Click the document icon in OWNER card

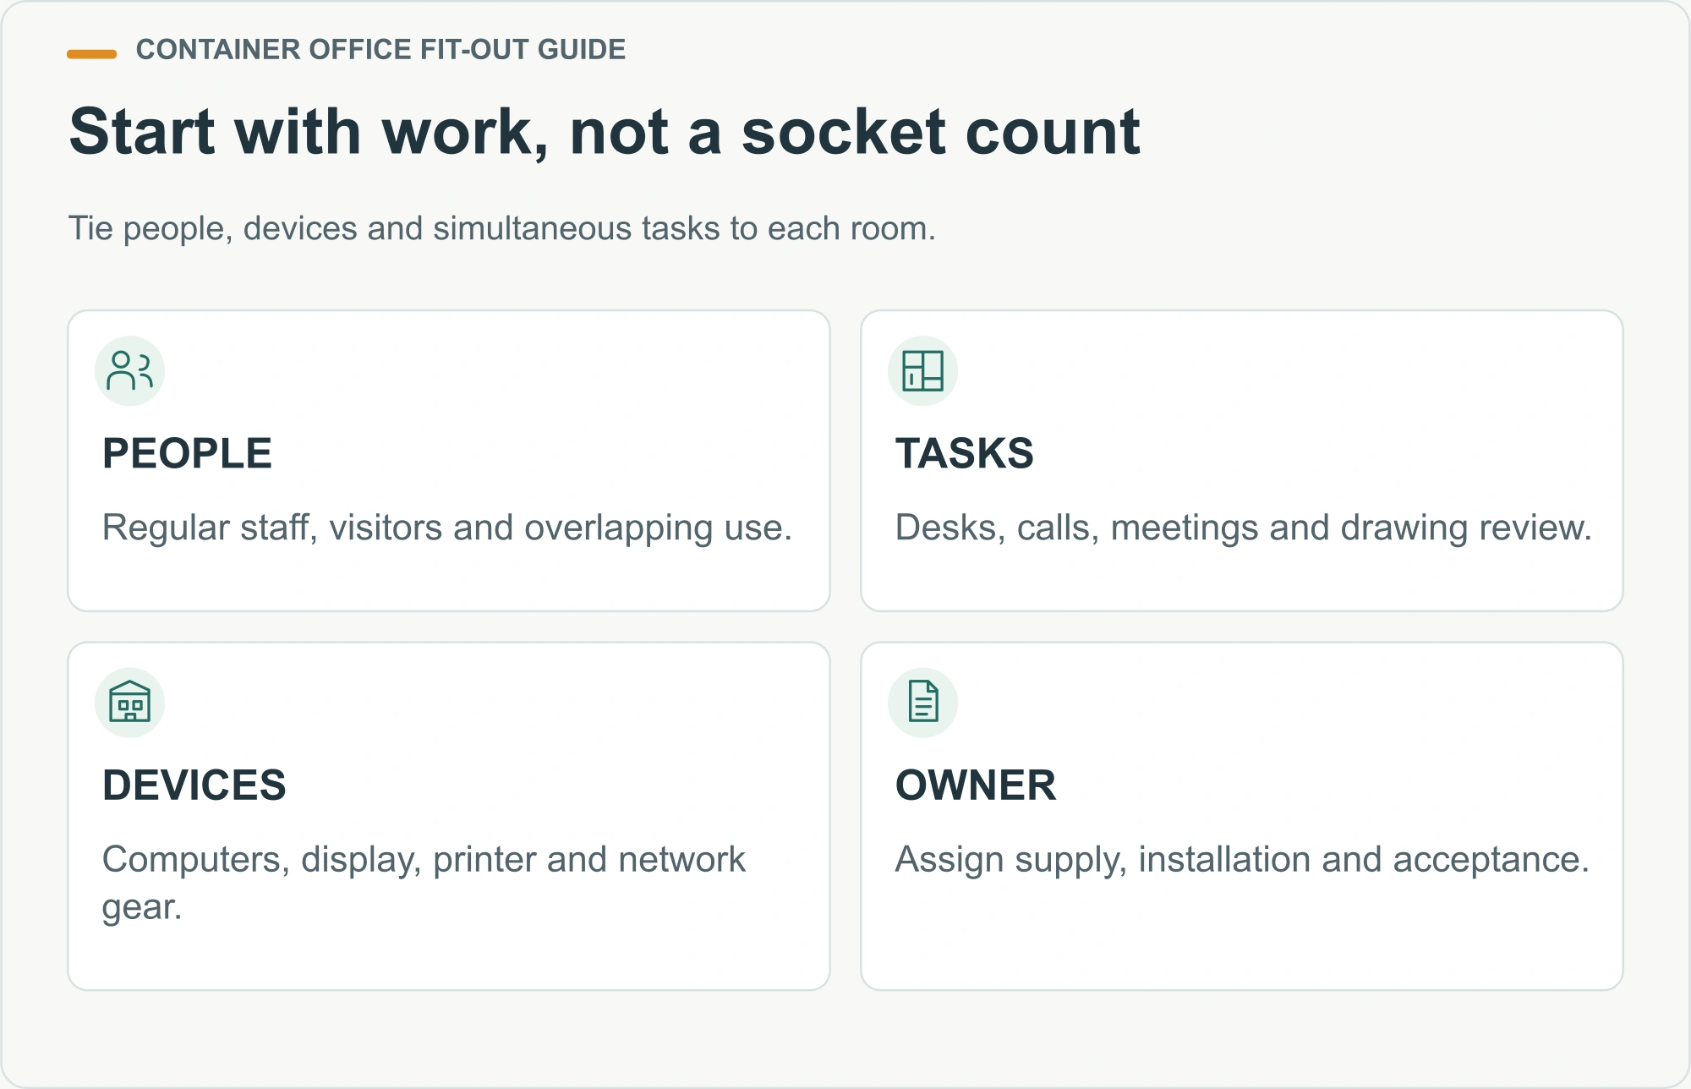(x=922, y=702)
